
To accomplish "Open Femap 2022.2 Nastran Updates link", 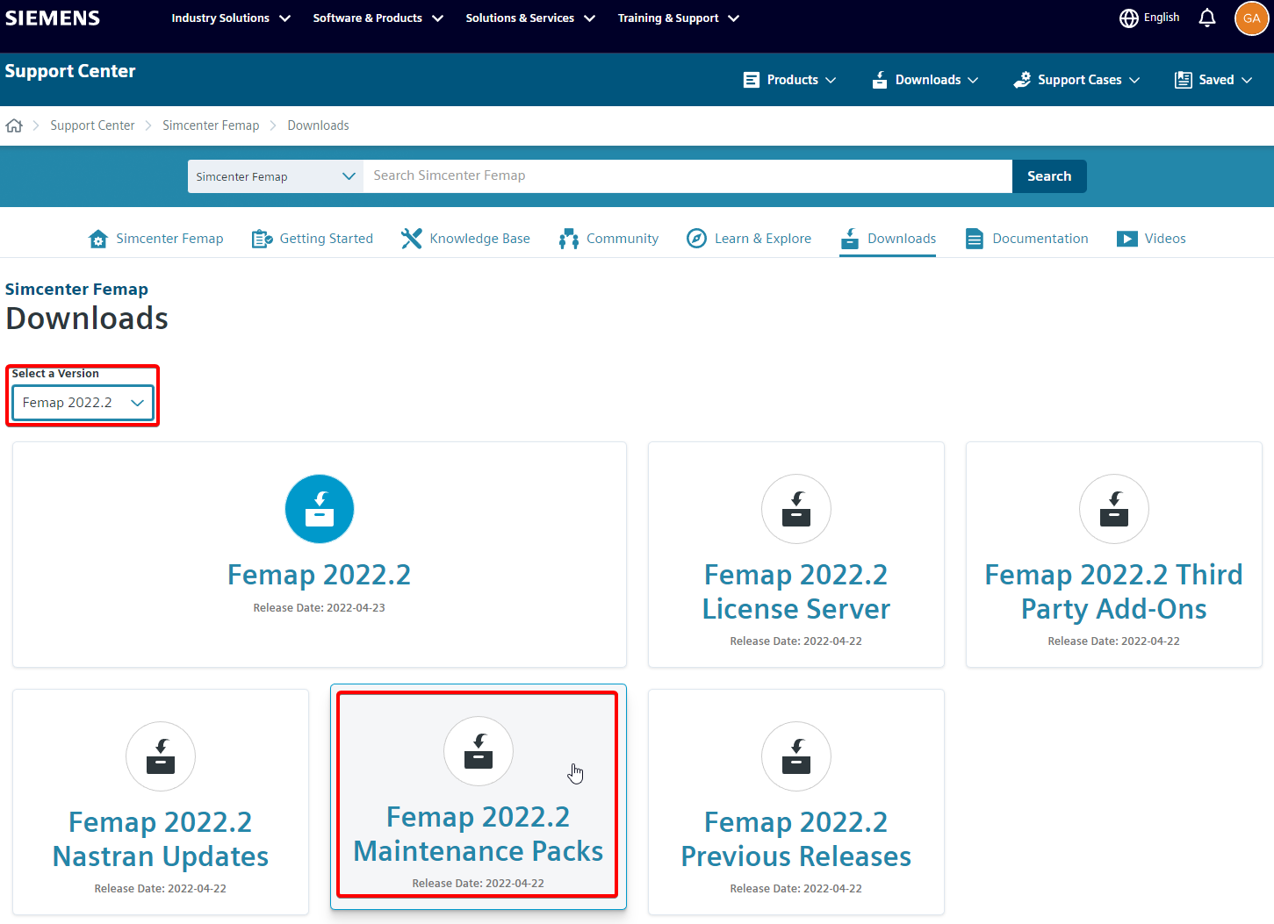I will 161,840.
